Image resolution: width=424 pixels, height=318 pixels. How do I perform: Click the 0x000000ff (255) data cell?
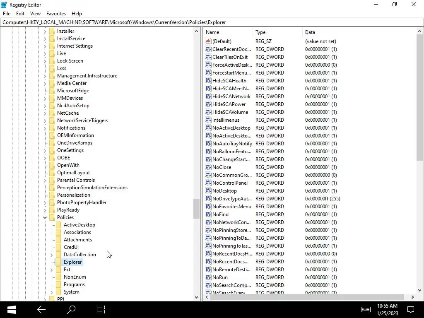coord(323,198)
